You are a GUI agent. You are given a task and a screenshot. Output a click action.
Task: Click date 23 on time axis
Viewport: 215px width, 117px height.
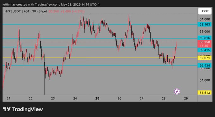(53, 98)
